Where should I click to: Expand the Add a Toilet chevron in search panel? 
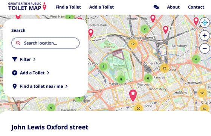[48, 73]
